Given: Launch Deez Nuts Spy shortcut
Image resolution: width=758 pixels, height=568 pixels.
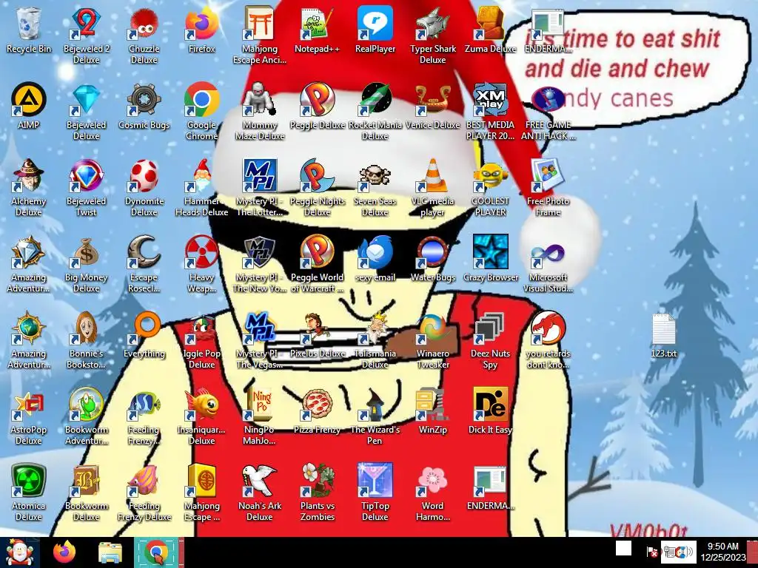Looking at the screenshot, I should [x=490, y=340].
